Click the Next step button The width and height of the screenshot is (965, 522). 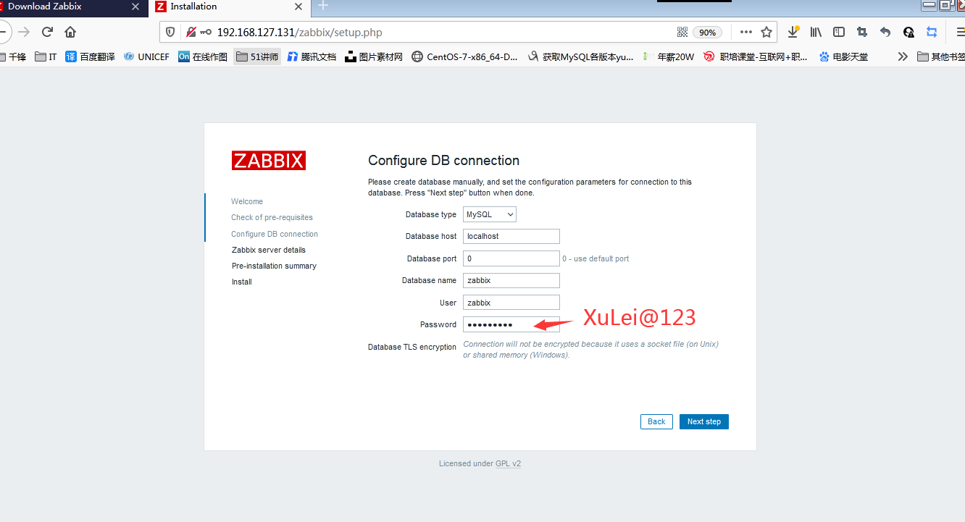(704, 421)
